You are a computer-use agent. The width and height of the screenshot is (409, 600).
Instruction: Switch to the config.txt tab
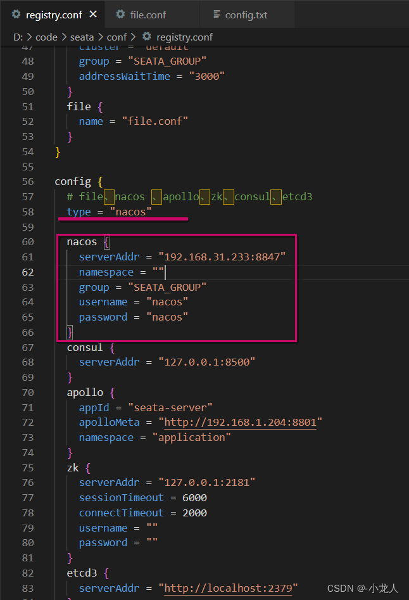point(246,15)
